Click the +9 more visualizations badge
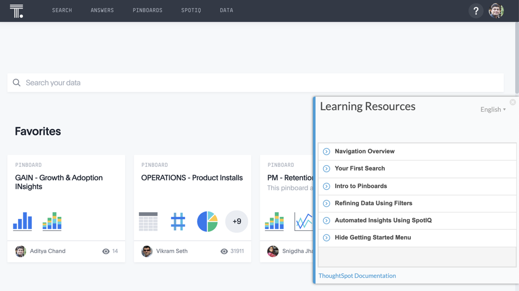The width and height of the screenshot is (519, 291). 237,221
